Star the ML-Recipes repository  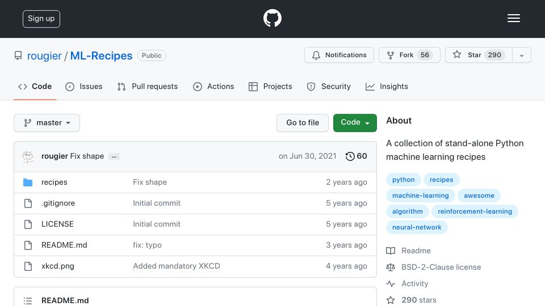click(x=478, y=55)
